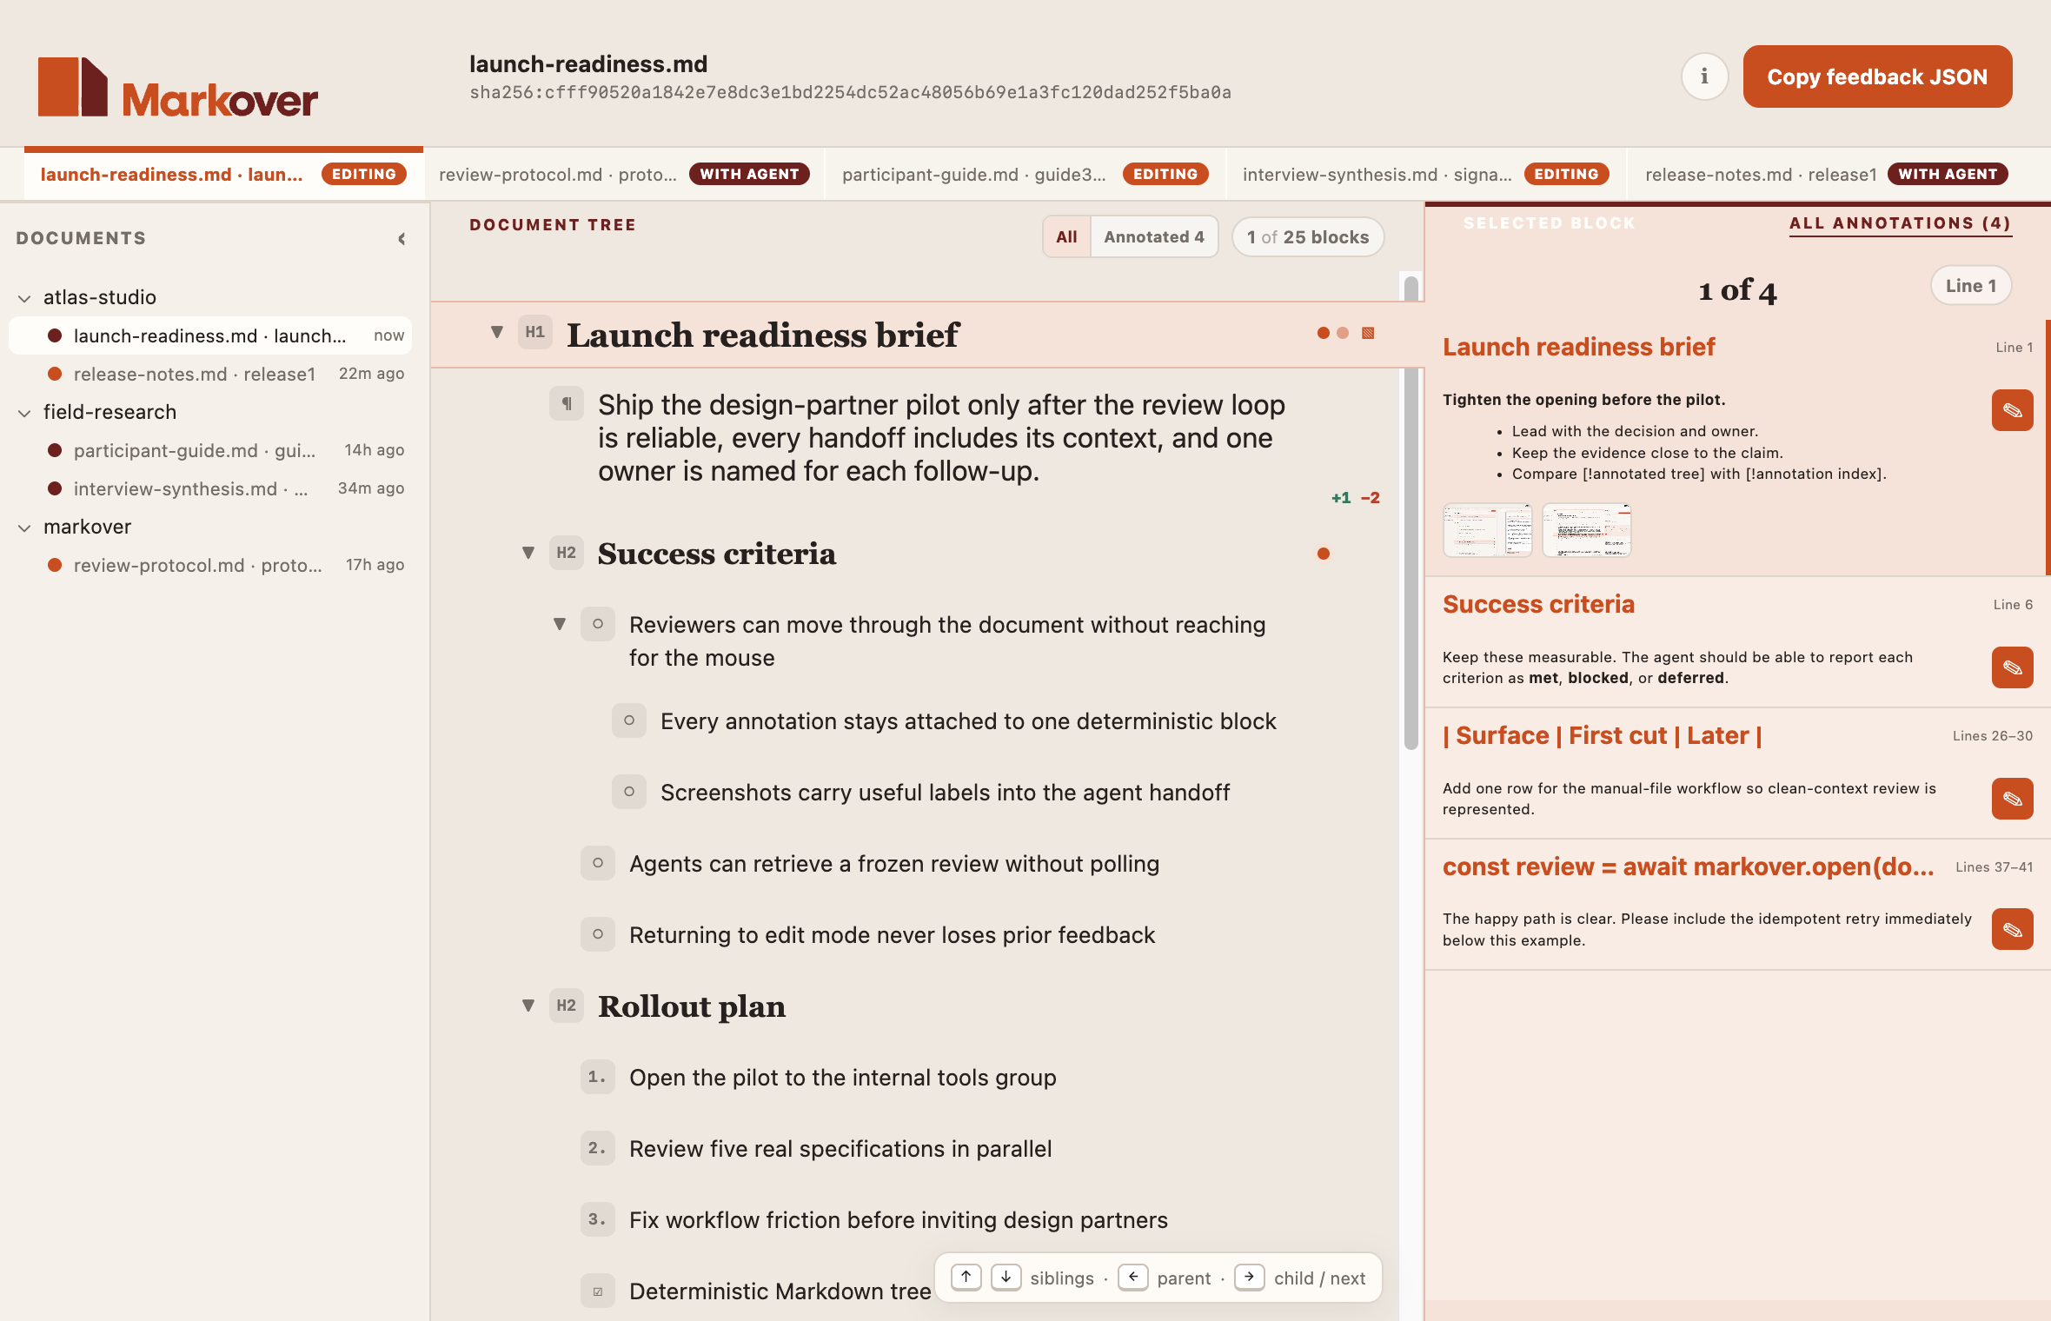
Task: Click the +1 −2 diff indicator
Action: (1355, 498)
